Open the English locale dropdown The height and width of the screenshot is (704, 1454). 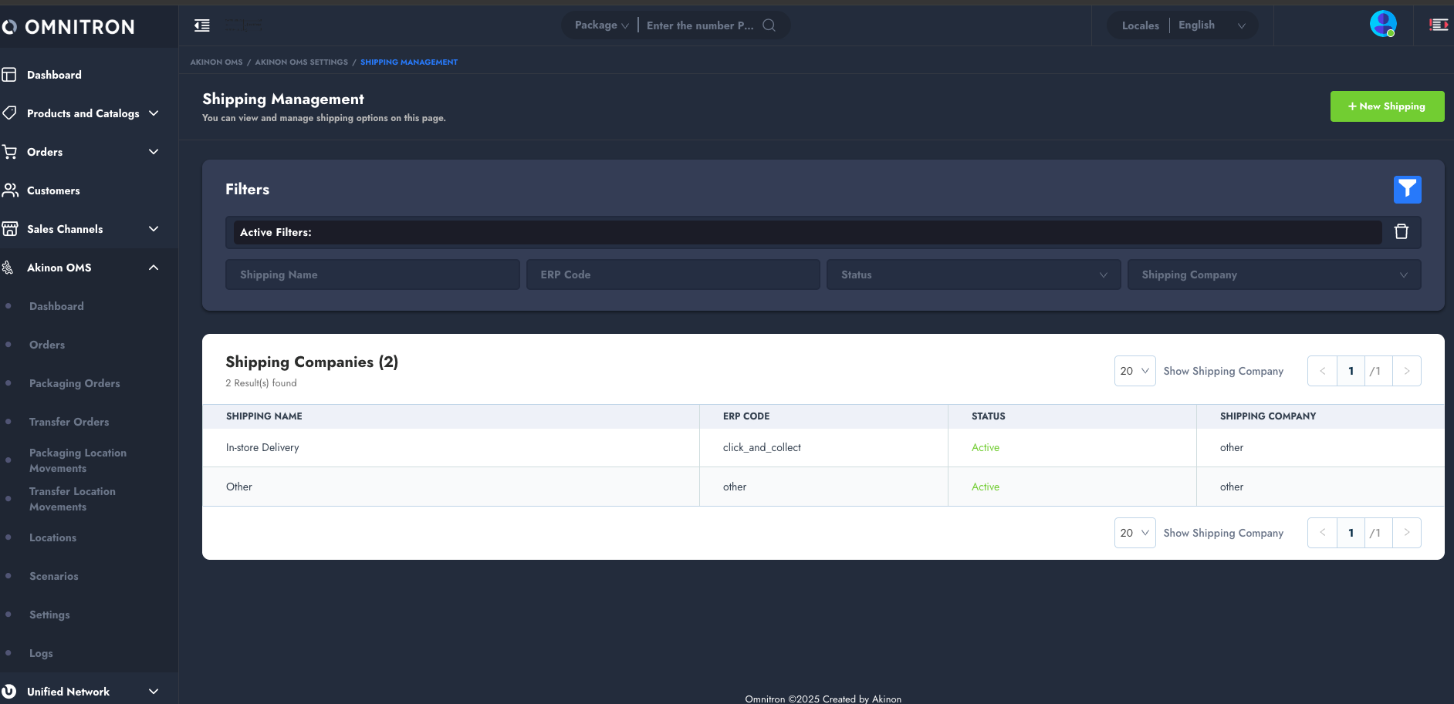pos(1212,25)
